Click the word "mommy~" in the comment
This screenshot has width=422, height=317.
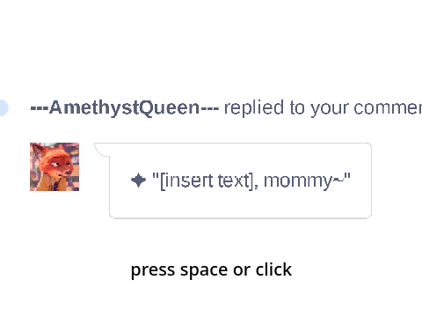[x=304, y=181]
